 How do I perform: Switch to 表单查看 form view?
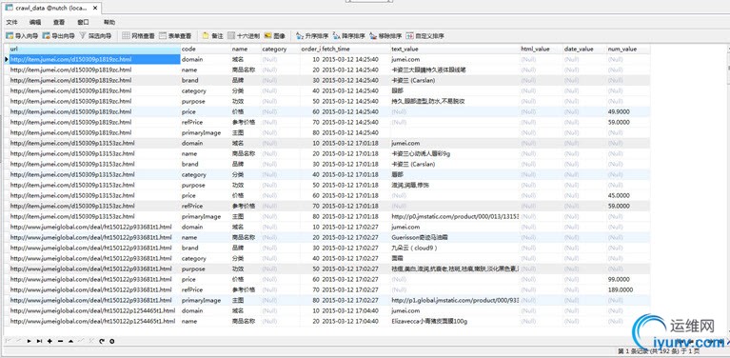coord(175,35)
